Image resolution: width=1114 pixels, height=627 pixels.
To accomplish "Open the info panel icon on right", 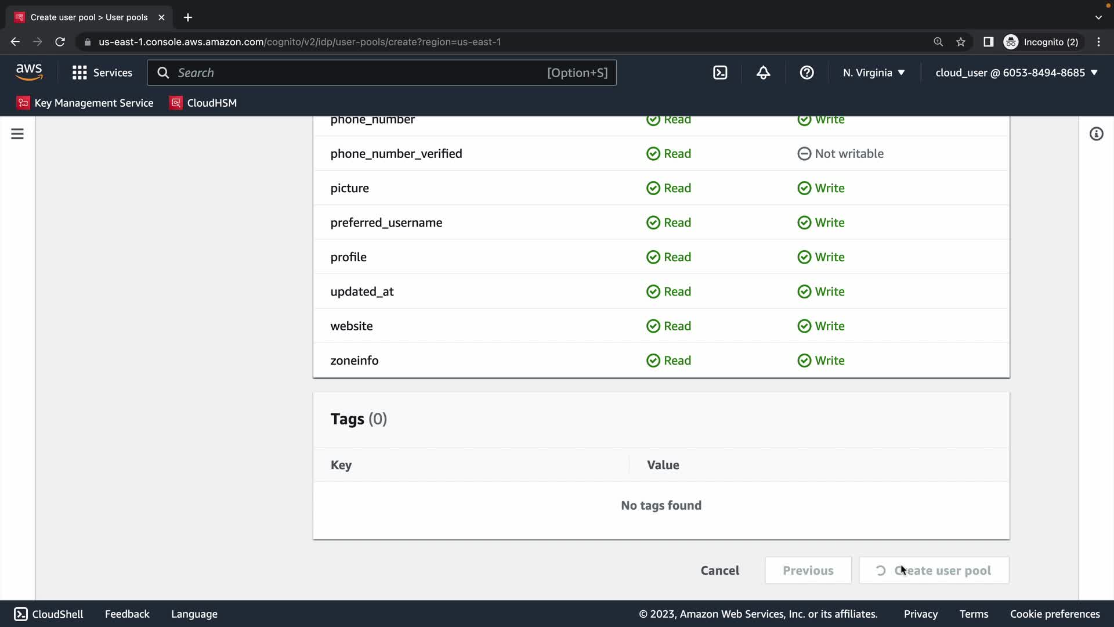I will coord(1096,134).
